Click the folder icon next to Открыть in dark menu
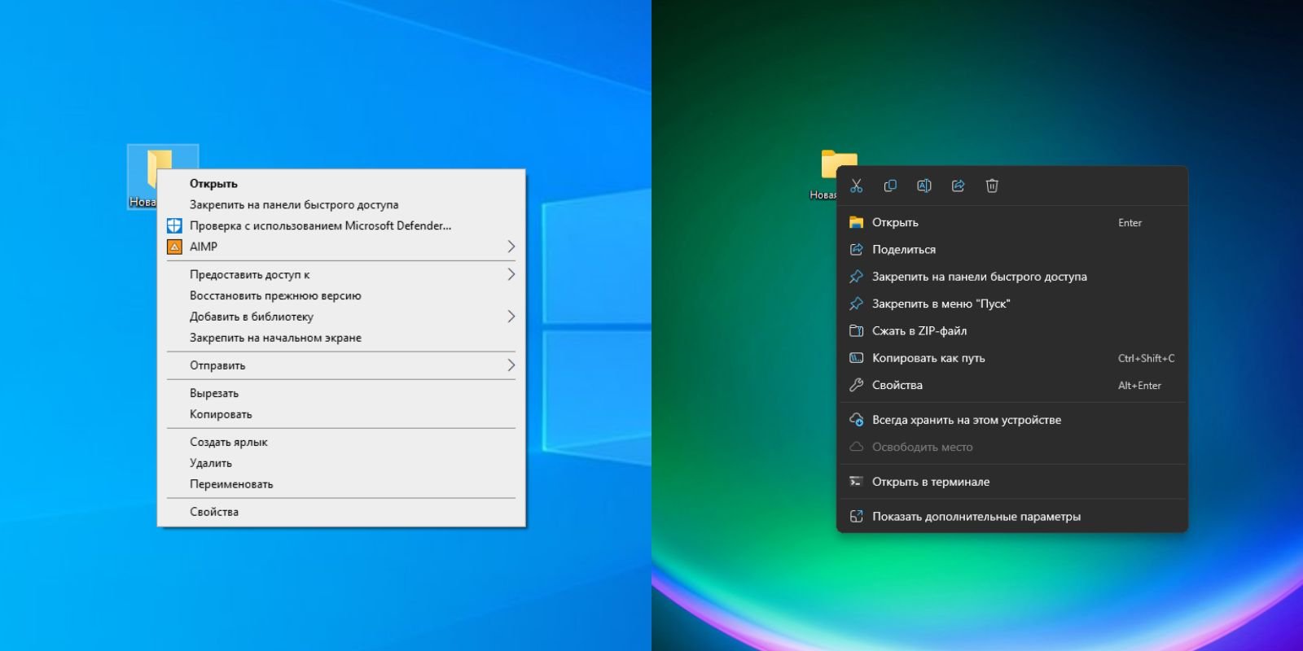 [856, 222]
